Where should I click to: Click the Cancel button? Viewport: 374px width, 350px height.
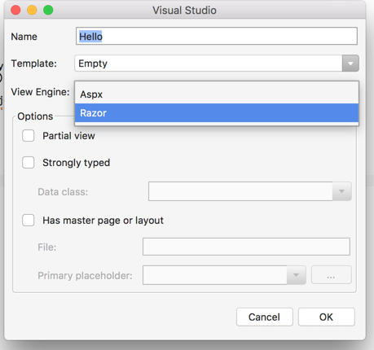265,317
